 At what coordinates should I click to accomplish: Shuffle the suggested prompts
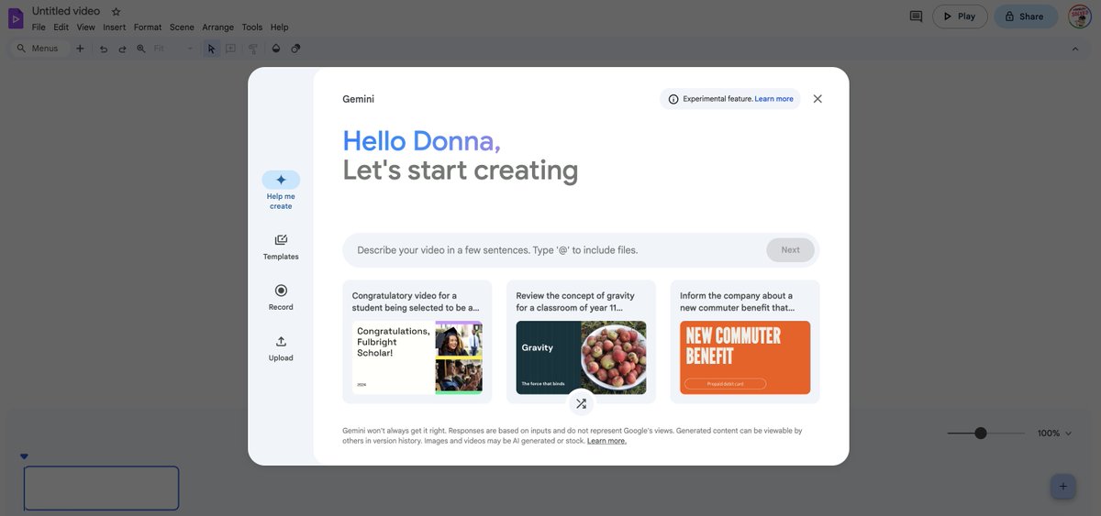coord(581,403)
